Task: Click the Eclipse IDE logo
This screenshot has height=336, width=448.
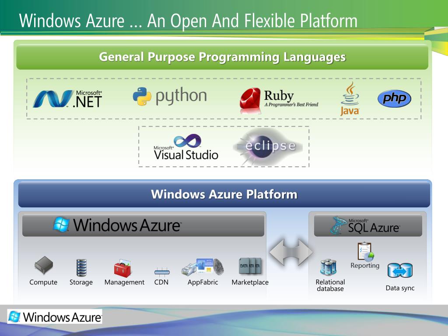Action: coord(268,147)
